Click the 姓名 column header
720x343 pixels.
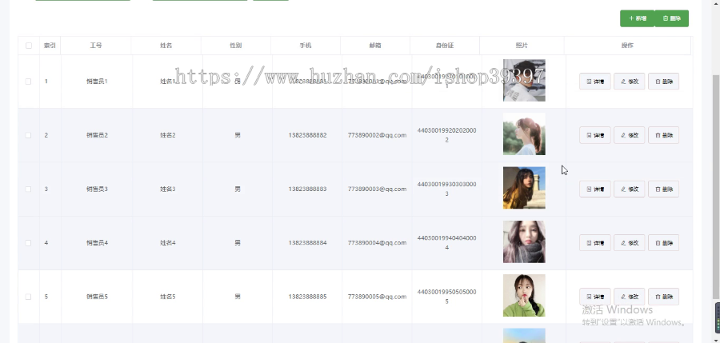click(x=166, y=46)
